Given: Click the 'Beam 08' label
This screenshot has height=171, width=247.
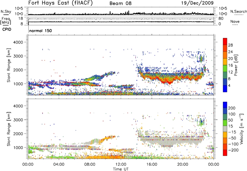Looking at the screenshot, I should [120, 3].
